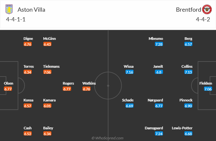Click the Brentford 4-4-2 formation text
This screenshot has width=216, height=141.
point(203,19)
